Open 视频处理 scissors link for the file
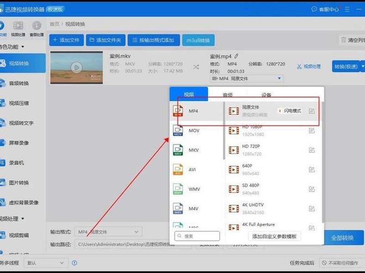Screen dimensions: 365x273 (x=309, y=66)
